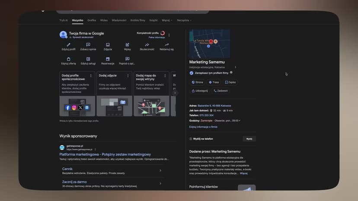The width and height of the screenshot is (358, 201).
Task: Select the Wszystko tab
Action: point(78,20)
